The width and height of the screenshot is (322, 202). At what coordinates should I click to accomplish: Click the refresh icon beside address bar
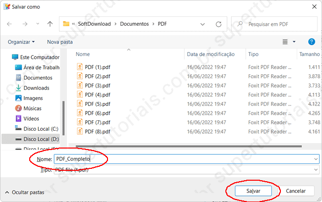tap(219, 24)
